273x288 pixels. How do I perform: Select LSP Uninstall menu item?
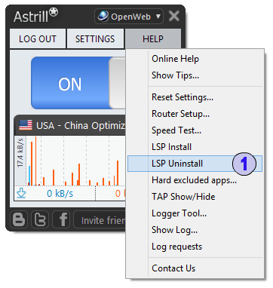pos(195,164)
